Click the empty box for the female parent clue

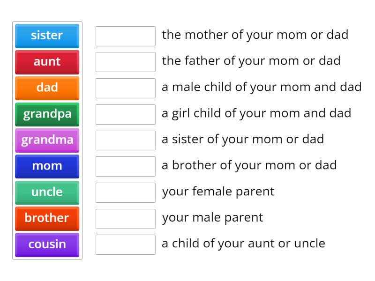coord(125,192)
